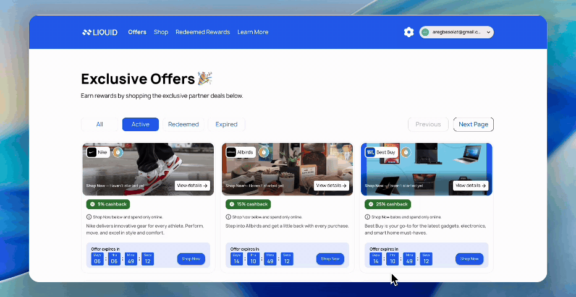Click Shop Now on the Nike offer

tap(191, 259)
